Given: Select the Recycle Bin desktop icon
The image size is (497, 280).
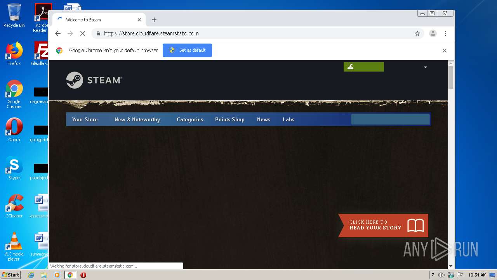Looking at the screenshot, I should coord(14,16).
